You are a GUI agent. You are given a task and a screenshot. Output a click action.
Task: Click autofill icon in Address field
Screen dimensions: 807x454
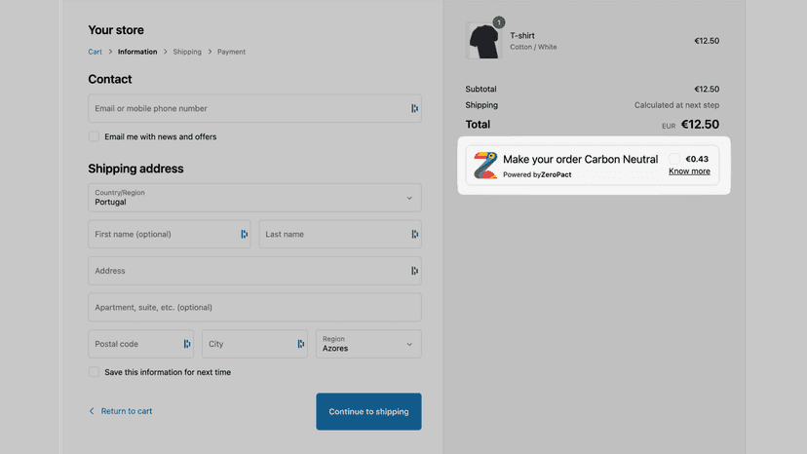click(414, 271)
